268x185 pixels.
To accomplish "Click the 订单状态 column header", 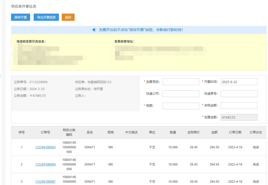I will pyautogui.click(x=256, y=132).
